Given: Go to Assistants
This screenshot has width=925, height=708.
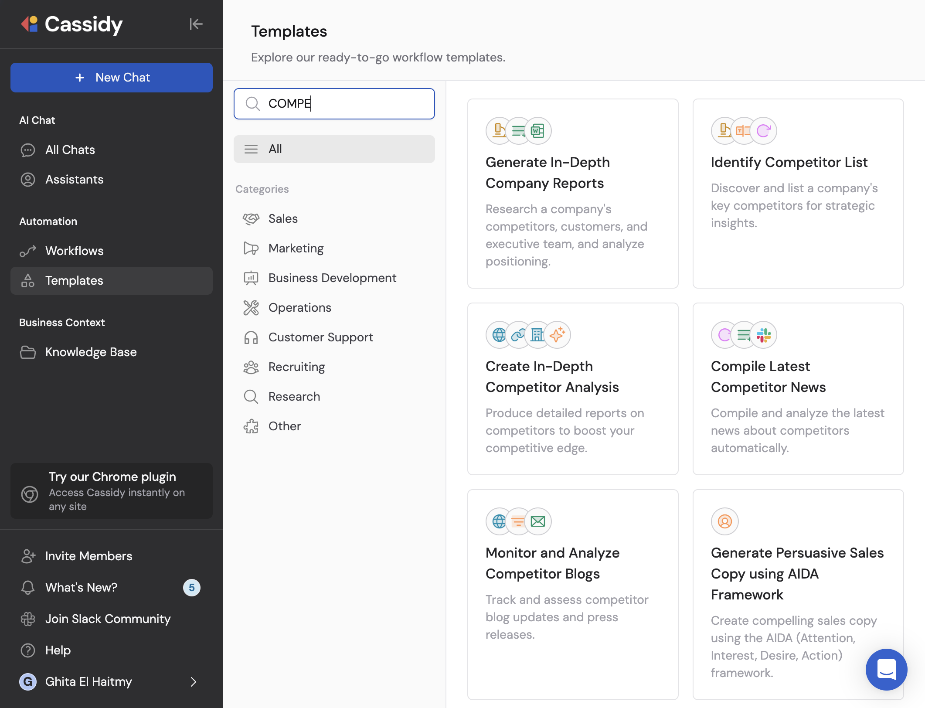Looking at the screenshot, I should [x=112, y=180].
